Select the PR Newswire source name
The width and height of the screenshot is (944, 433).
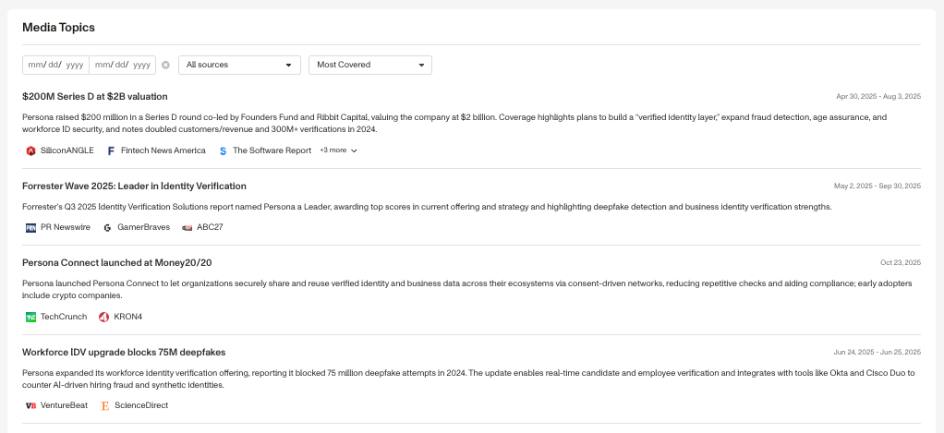66,228
